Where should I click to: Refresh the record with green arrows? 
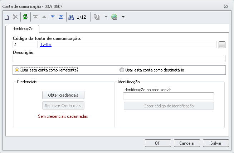(x=25, y=17)
